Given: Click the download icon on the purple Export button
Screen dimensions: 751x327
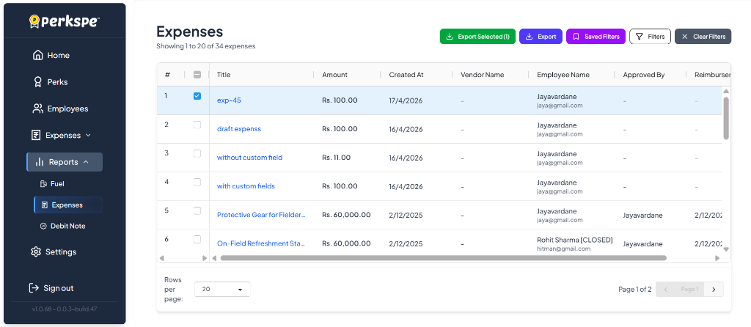Looking at the screenshot, I should [529, 37].
